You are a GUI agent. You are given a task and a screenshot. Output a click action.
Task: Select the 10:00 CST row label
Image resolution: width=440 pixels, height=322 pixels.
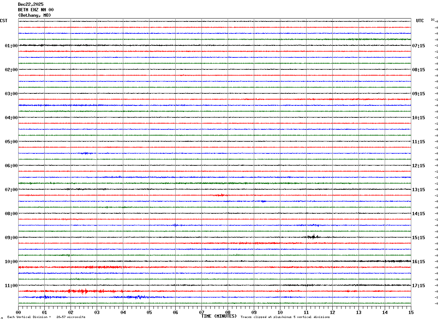(x=11, y=262)
